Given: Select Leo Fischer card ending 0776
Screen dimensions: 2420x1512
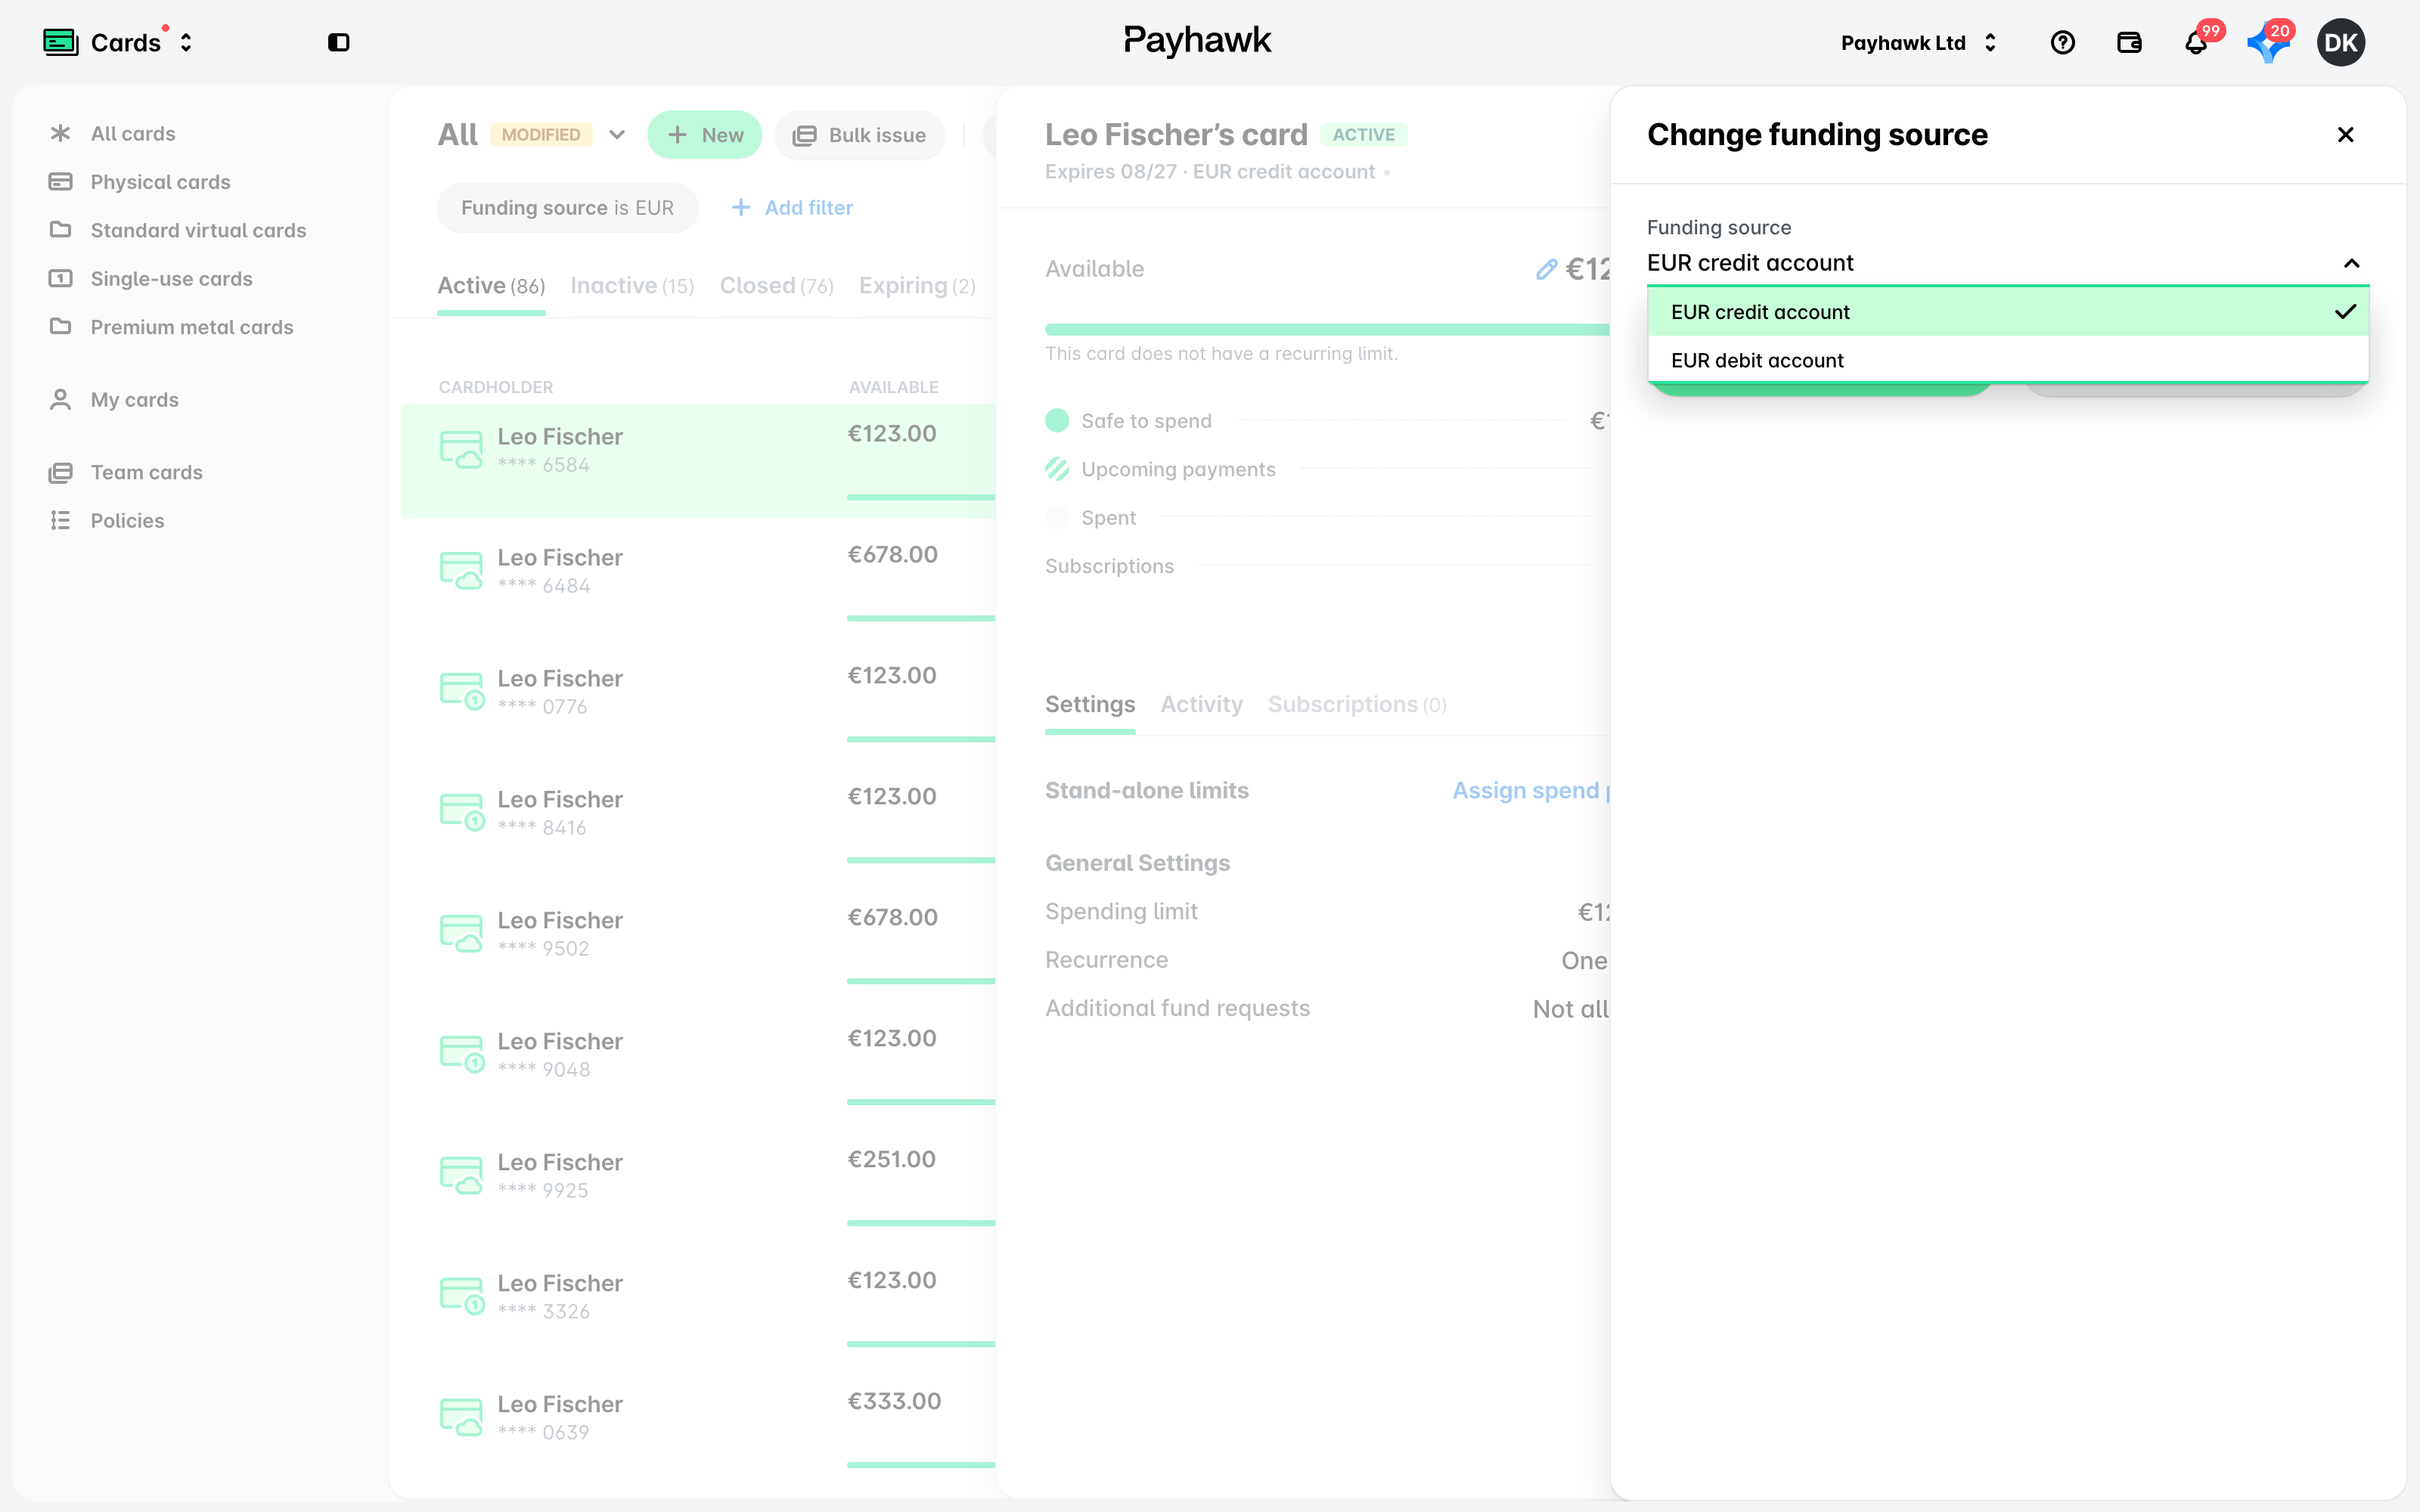Looking at the screenshot, I should (698, 702).
